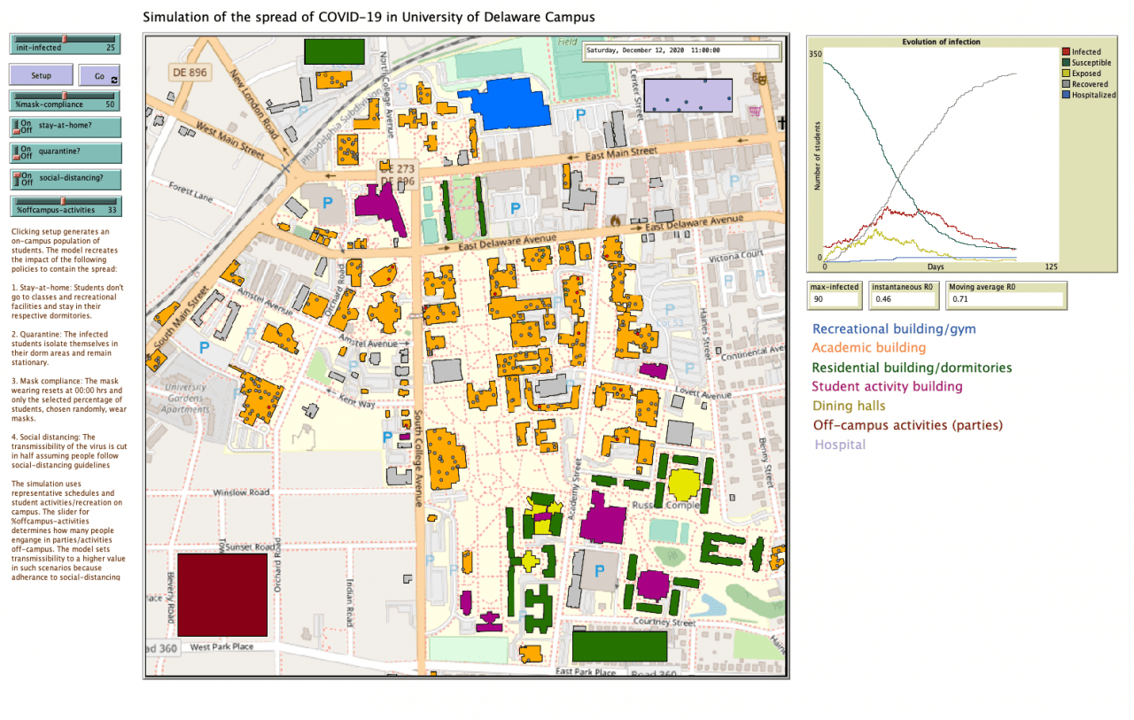Start the simulation with Go
Image resolution: width=1134 pixels, height=720 pixels.
click(x=99, y=76)
